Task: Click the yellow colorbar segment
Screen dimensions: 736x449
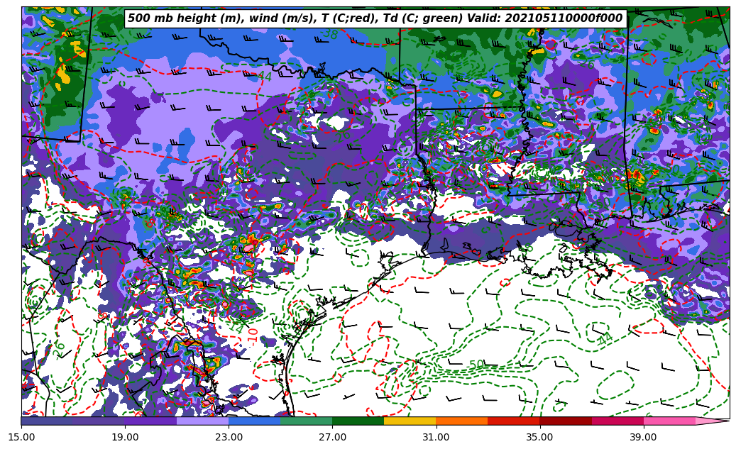Action: 410,421
